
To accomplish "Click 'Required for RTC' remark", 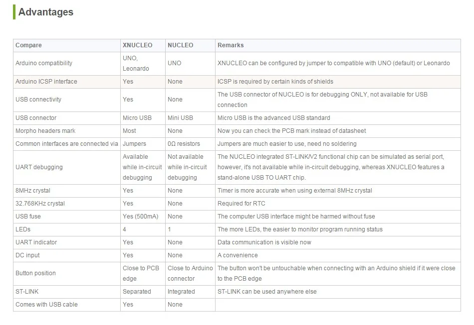I will [241, 204].
